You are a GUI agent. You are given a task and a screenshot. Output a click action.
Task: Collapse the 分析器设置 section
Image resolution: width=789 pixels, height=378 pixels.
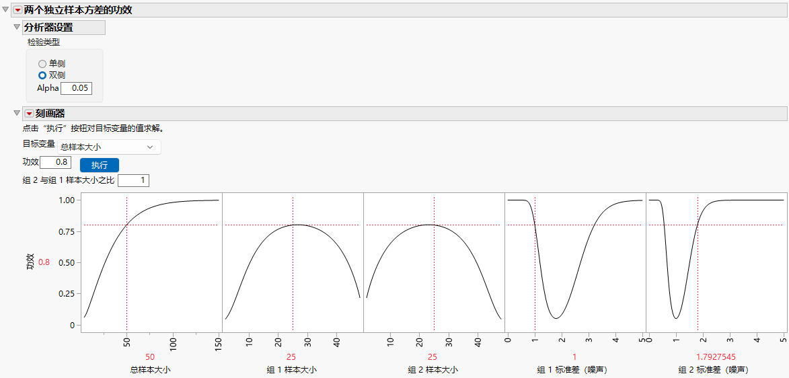(17, 28)
